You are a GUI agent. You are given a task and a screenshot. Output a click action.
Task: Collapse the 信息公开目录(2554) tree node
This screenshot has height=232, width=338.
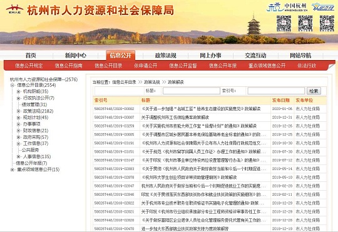tap(13, 85)
